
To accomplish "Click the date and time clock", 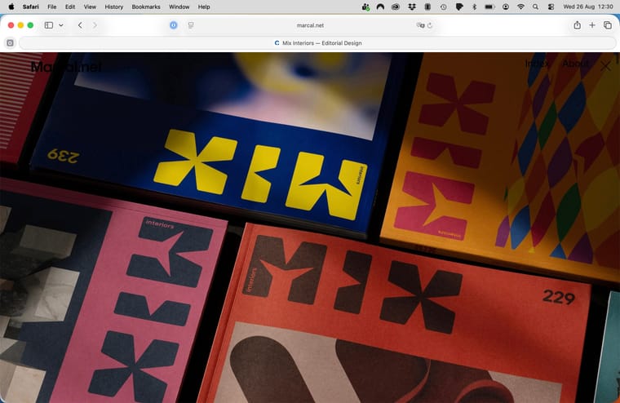I will 588,7.
